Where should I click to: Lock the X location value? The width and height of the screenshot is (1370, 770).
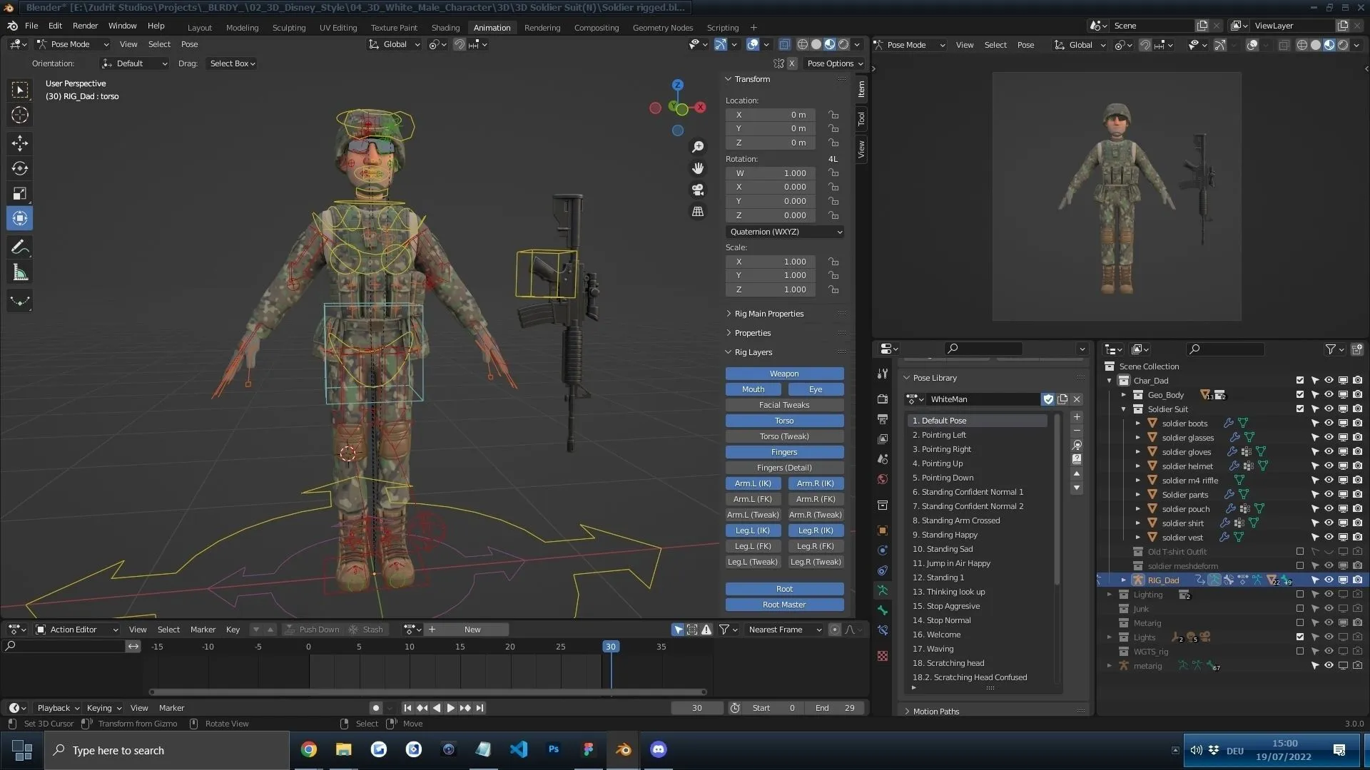tap(833, 114)
